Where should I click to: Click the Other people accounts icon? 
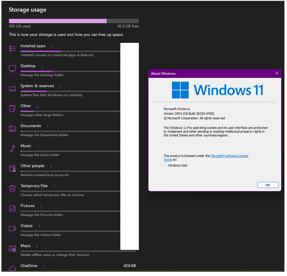[12, 169]
